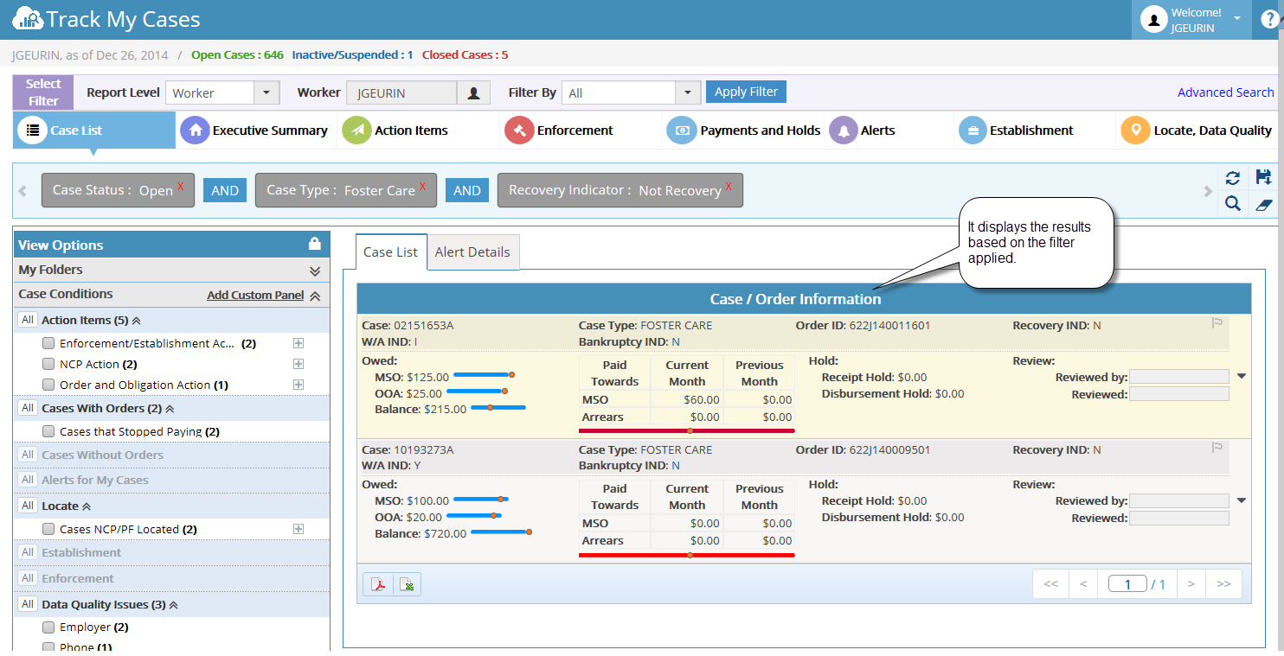
Task: Click the MSO $125.00 slider for case 02151653A
Action: coord(484,375)
